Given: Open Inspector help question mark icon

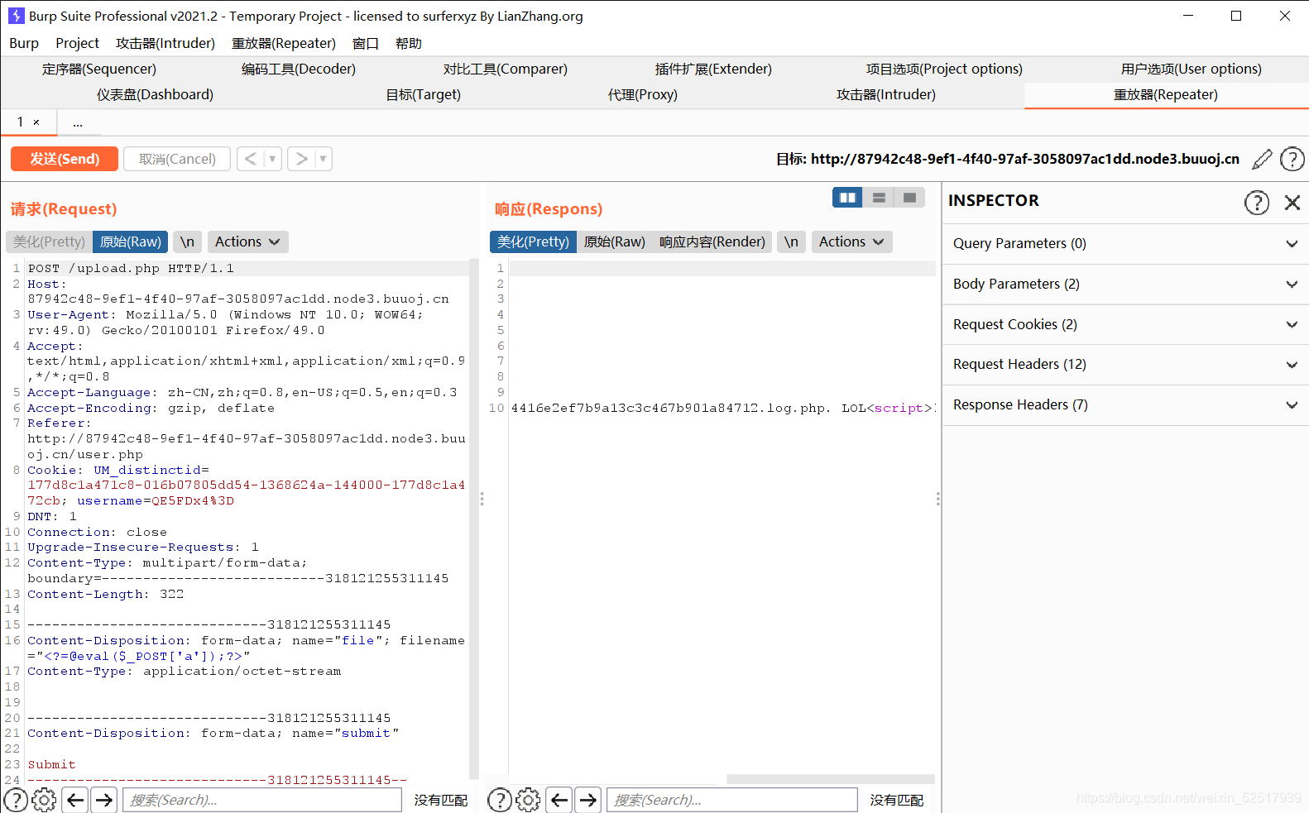Looking at the screenshot, I should pyautogui.click(x=1256, y=202).
